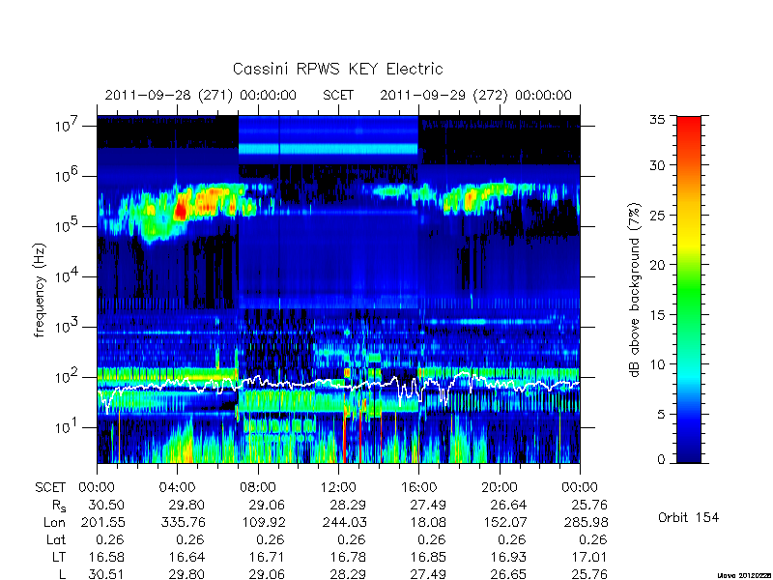Click the color scale value '0'
This screenshot has height=580, width=773.
[661, 459]
